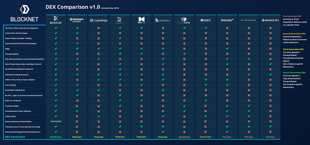Click 'Fourth Gen' under Block DX

[56, 137]
